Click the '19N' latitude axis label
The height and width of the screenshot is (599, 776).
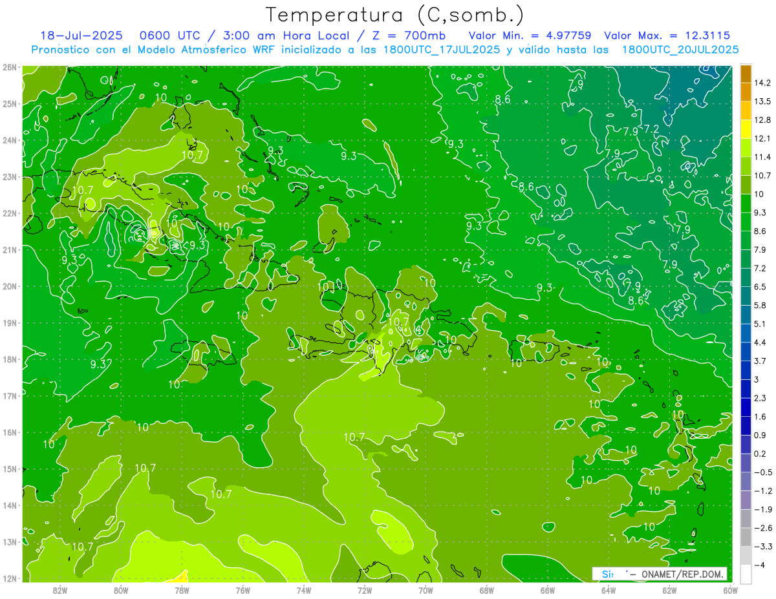tap(9, 323)
